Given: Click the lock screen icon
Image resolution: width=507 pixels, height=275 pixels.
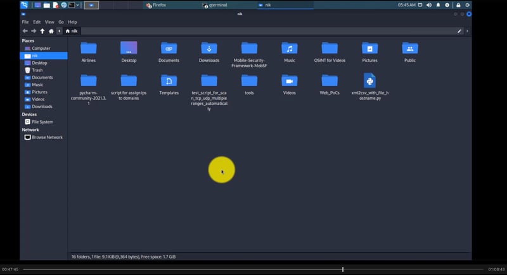Looking at the screenshot, I should point(458,5).
